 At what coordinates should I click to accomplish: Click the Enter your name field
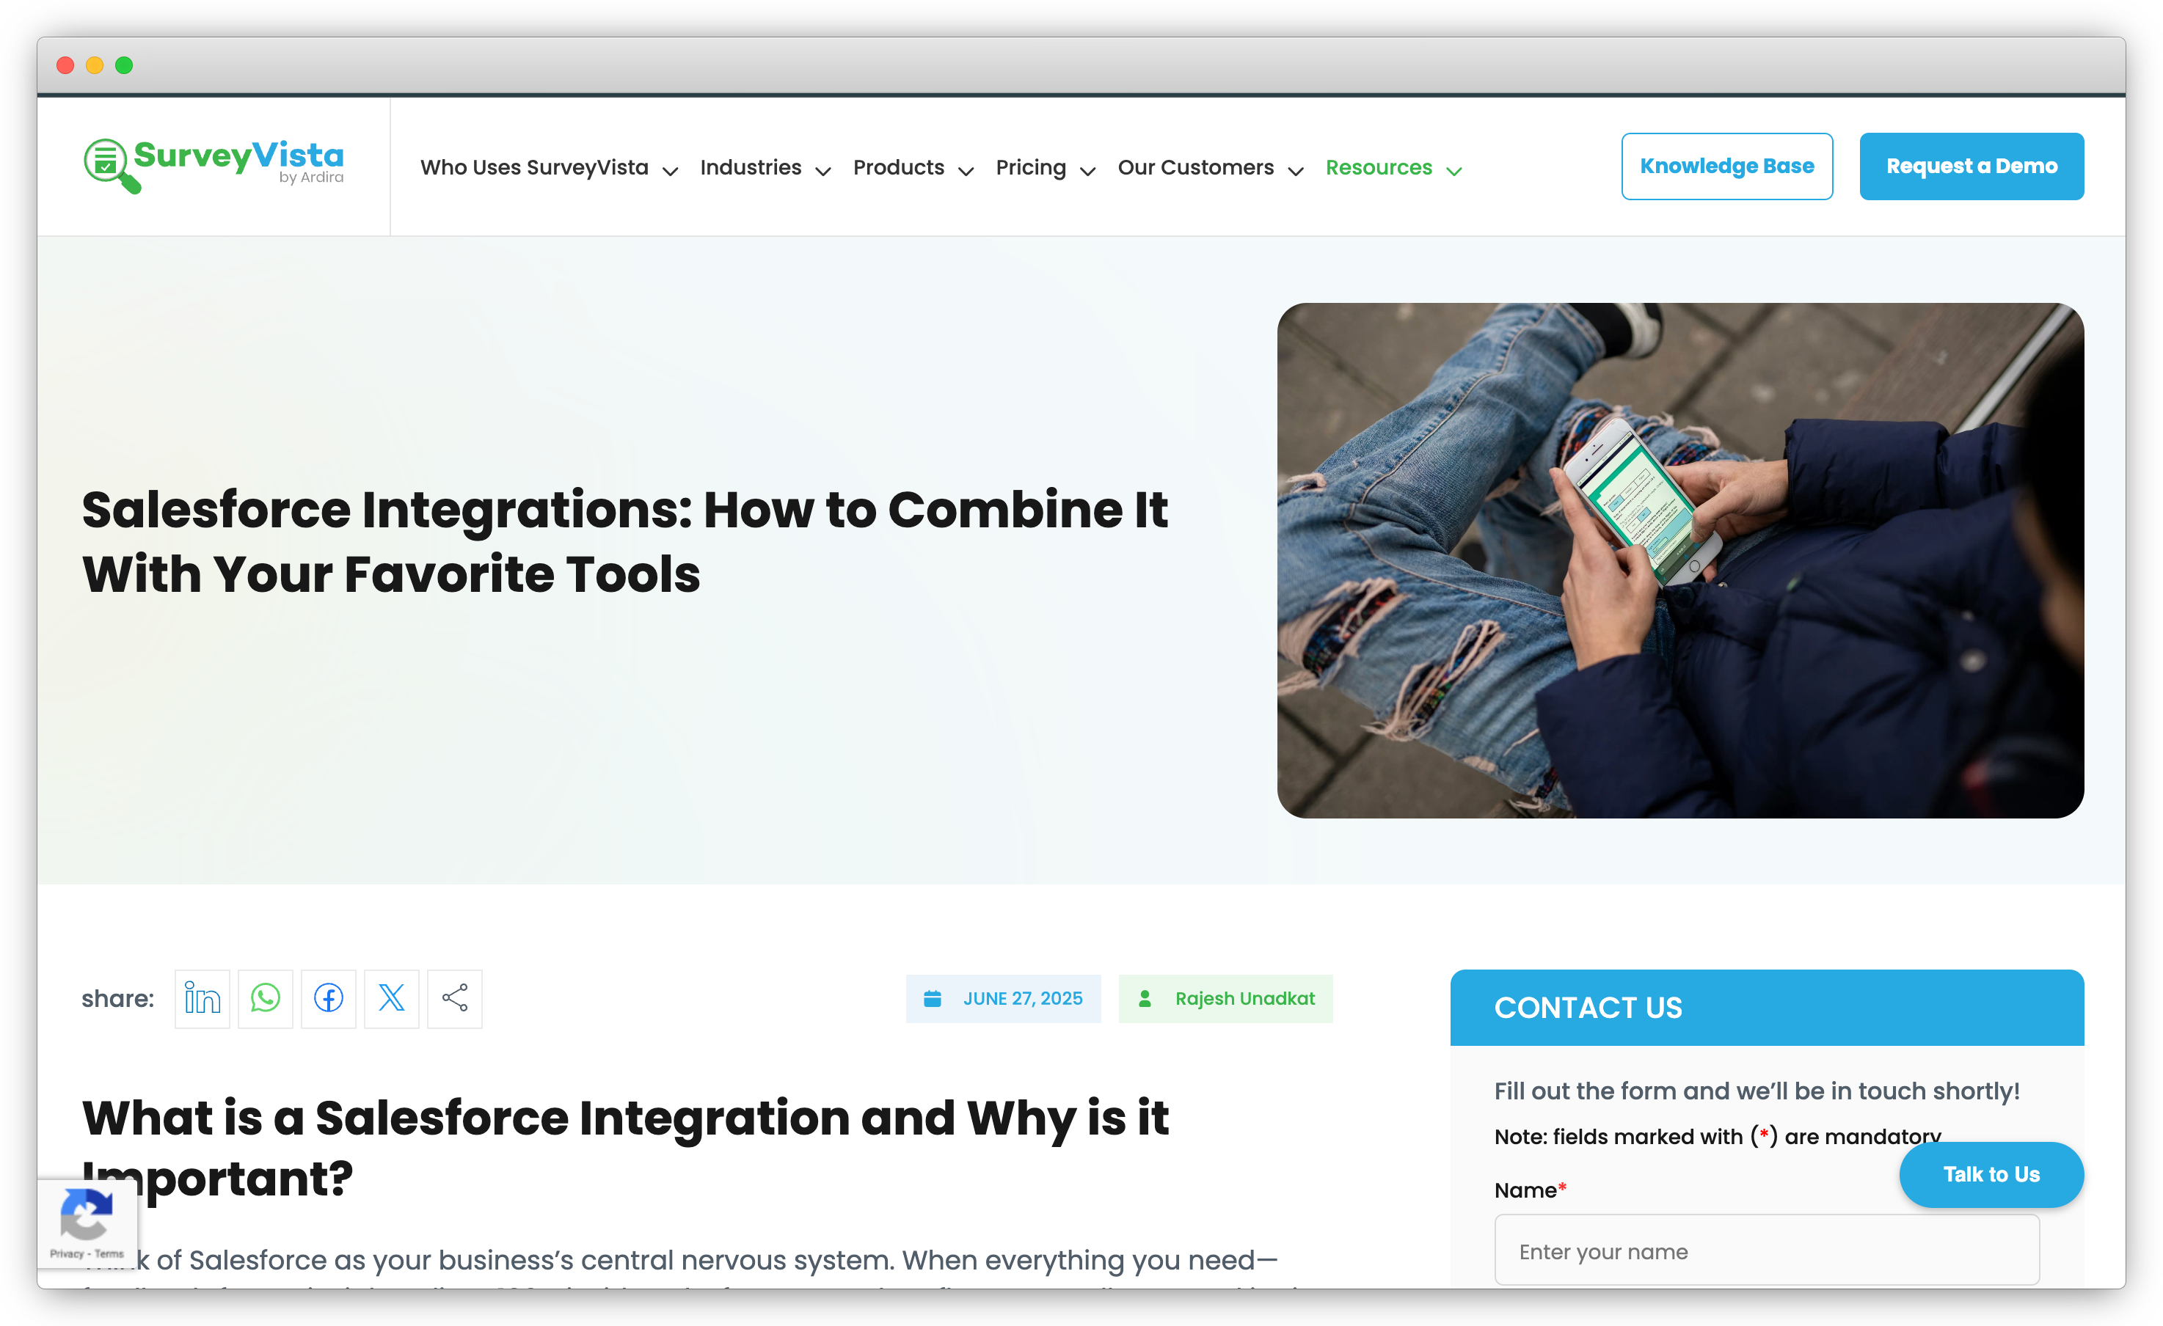point(1766,1250)
